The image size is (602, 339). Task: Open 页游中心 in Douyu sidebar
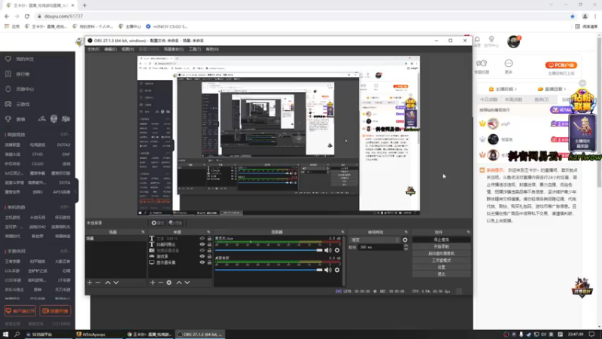click(25, 89)
